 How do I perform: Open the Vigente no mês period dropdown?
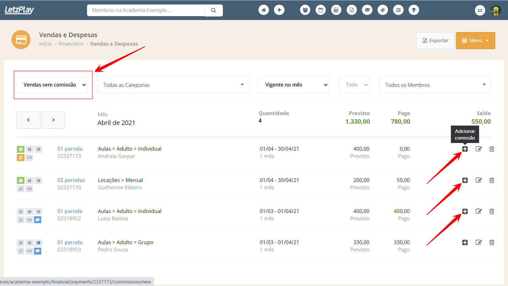[x=294, y=85]
